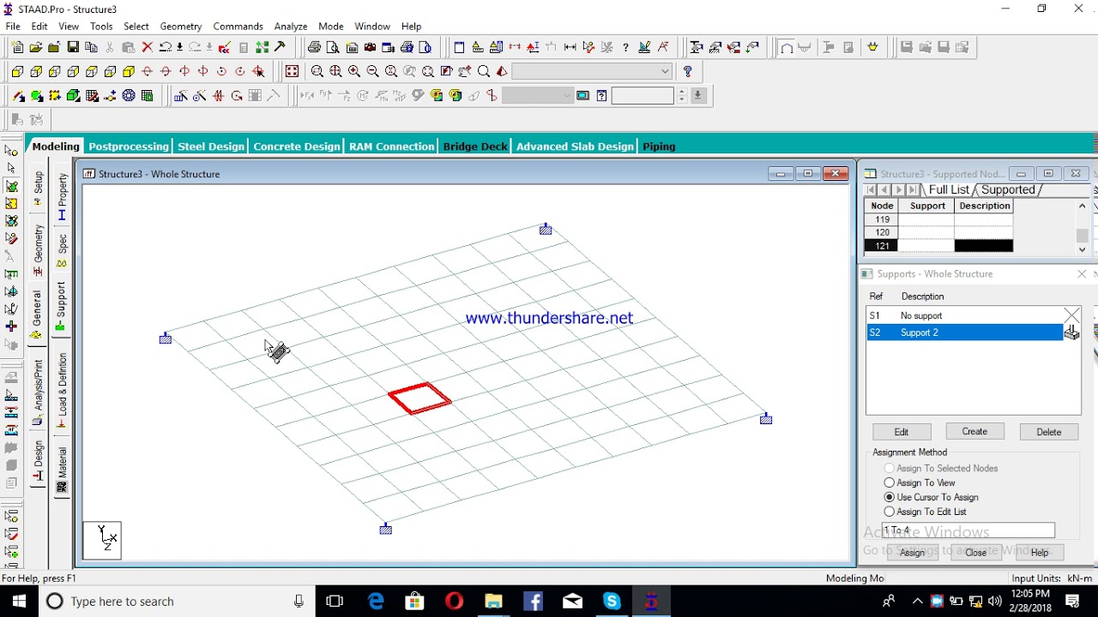Screen dimensions: 1098x617
Task: Click the View From +Z cube icon
Action: coord(17,72)
